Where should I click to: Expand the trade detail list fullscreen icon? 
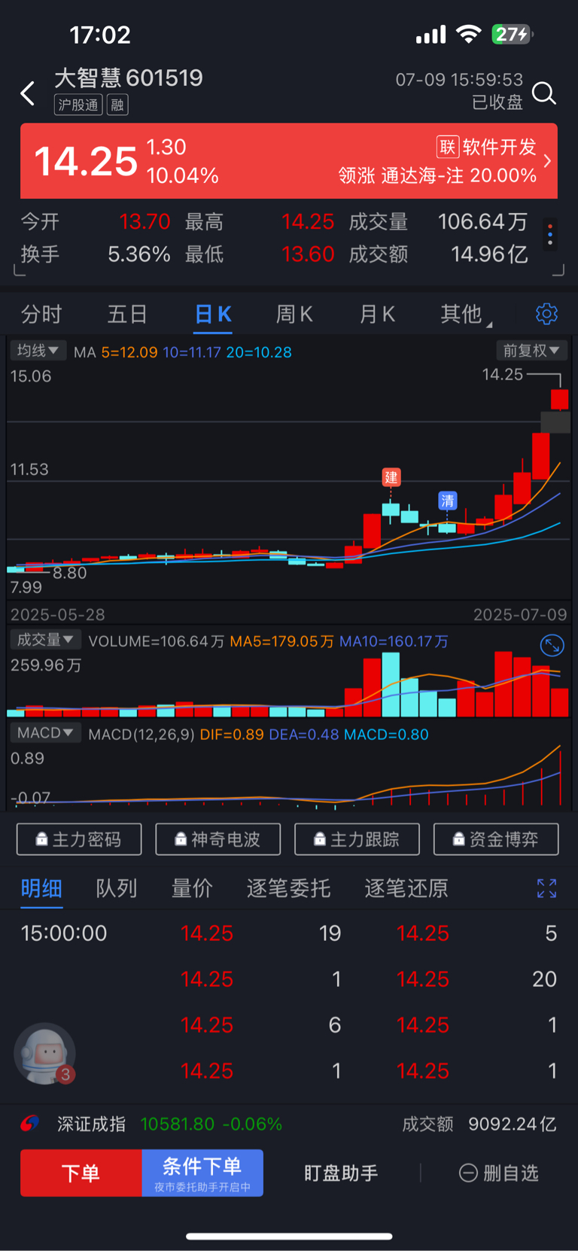[x=546, y=888]
